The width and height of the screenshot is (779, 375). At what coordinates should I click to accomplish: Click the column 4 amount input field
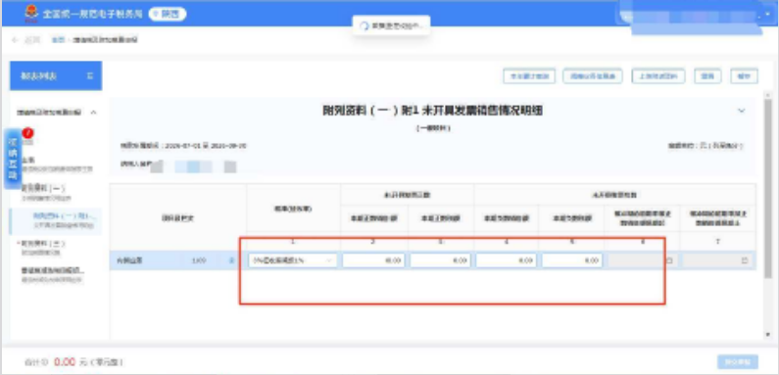pos(506,260)
